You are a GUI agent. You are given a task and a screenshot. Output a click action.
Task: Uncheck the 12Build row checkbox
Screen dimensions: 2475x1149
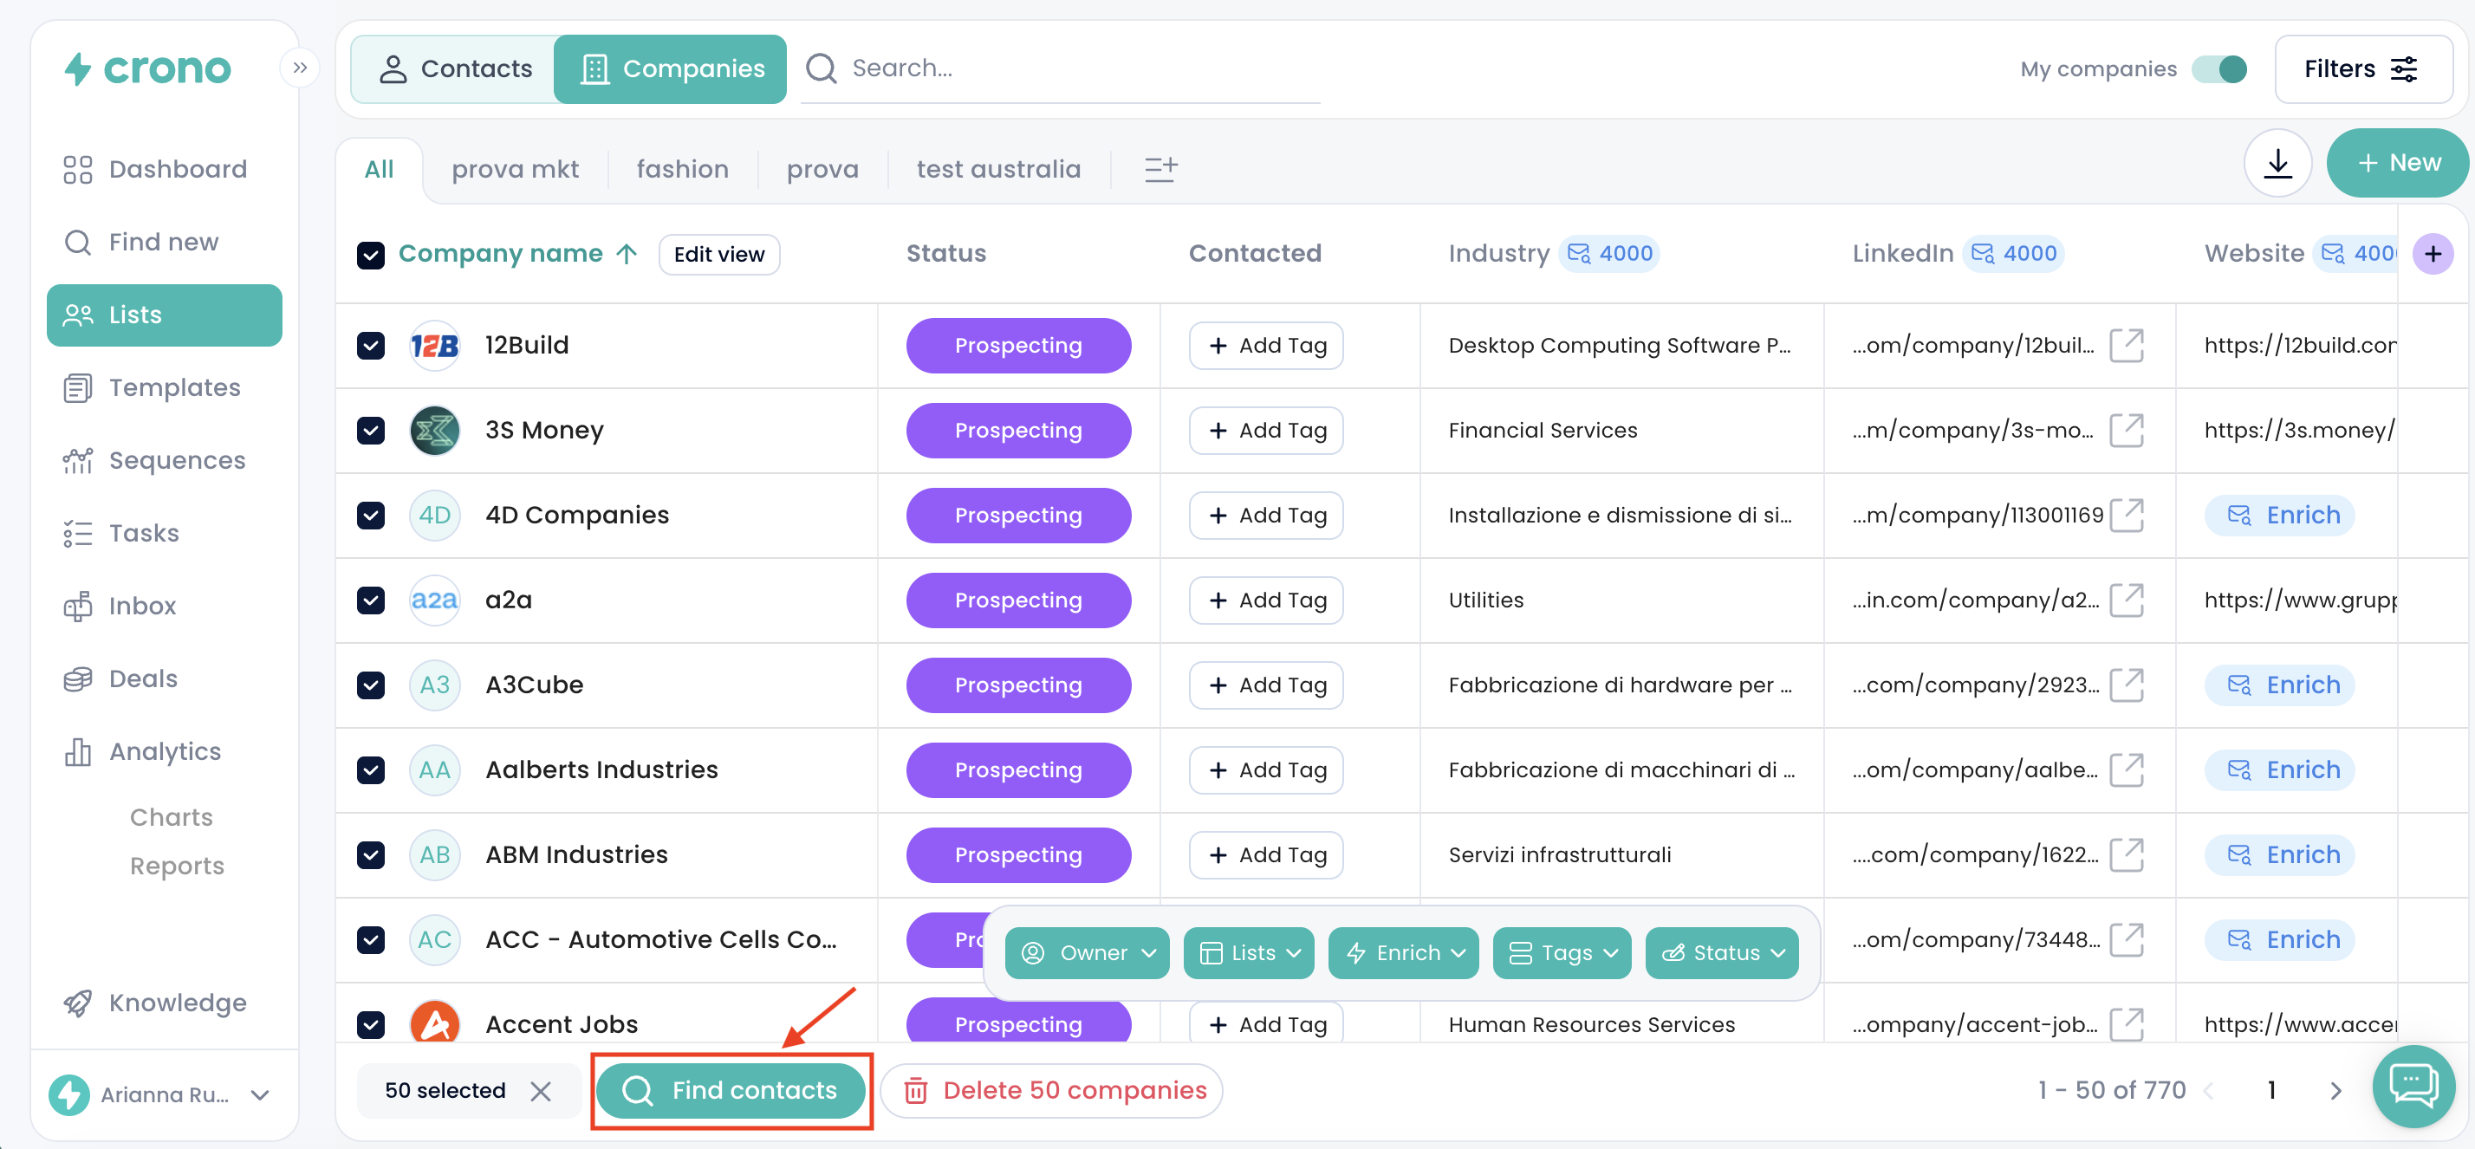tap(371, 346)
